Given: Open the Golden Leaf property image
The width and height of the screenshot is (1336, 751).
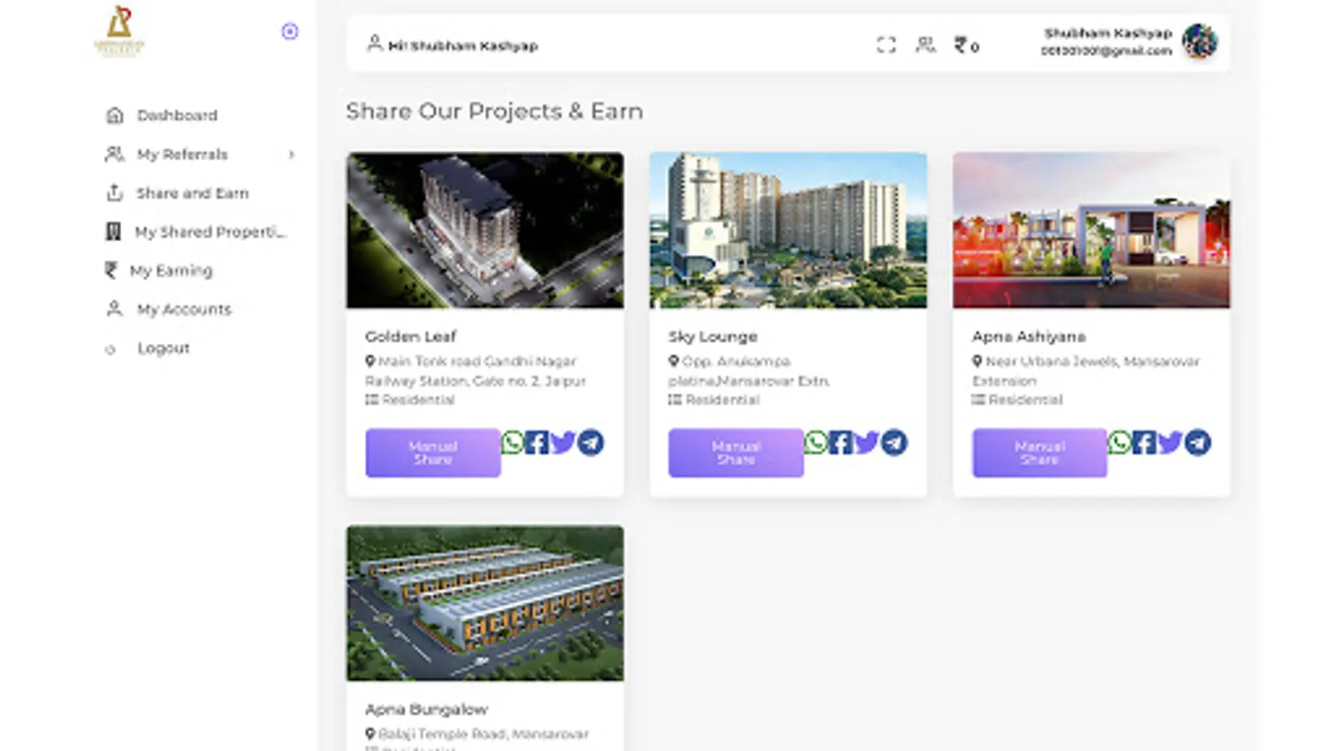Looking at the screenshot, I should click(x=485, y=230).
